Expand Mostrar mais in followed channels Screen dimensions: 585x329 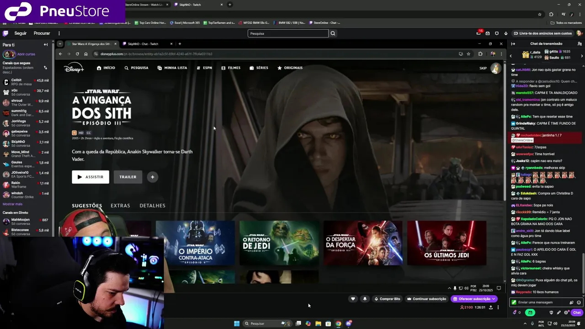[x=12, y=204]
